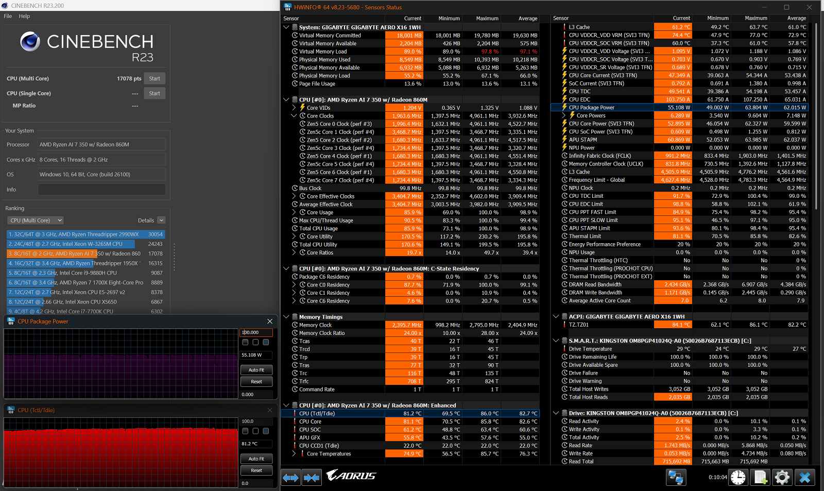Open HWiNFO sensor settings gear

point(782,478)
